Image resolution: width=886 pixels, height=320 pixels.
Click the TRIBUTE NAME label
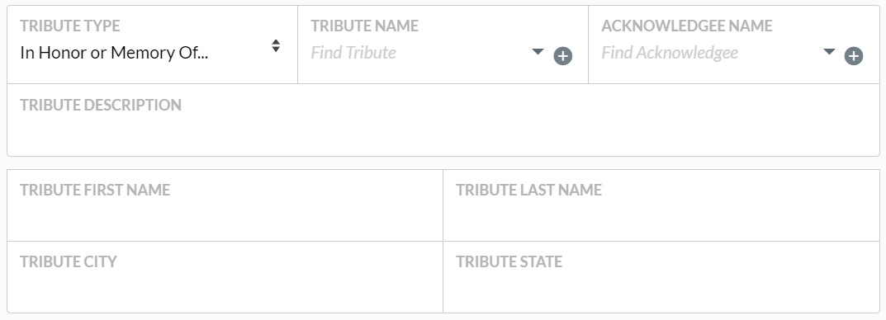pyautogui.click(x=364, y=26)
